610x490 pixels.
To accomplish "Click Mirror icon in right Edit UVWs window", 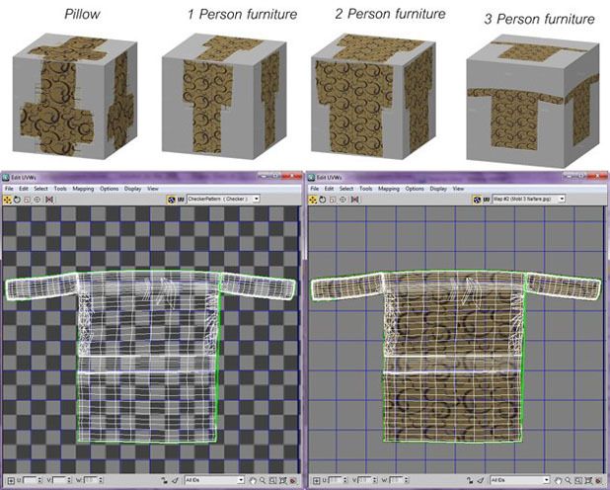I will (354, 200).
